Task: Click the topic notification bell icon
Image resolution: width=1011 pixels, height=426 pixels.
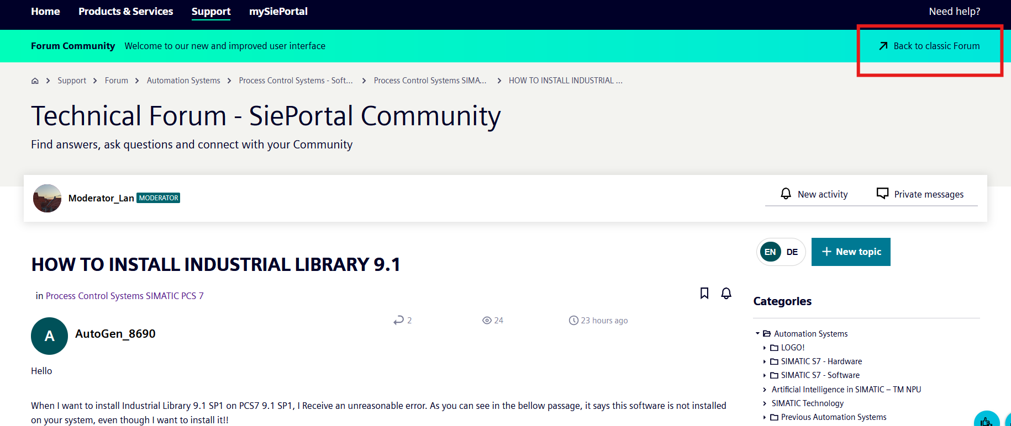Action: point(726,293)
